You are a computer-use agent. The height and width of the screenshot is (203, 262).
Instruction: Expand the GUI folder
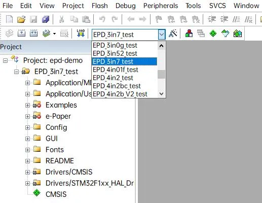click(27, 139)
